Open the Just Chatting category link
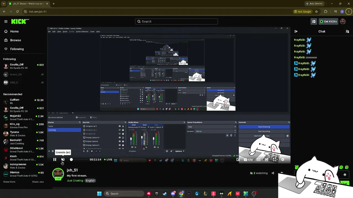This screenshot has height=198, width=353. point(75,181)
